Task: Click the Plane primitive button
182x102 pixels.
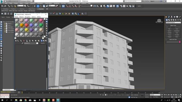Action: click(x=177, y=37)
